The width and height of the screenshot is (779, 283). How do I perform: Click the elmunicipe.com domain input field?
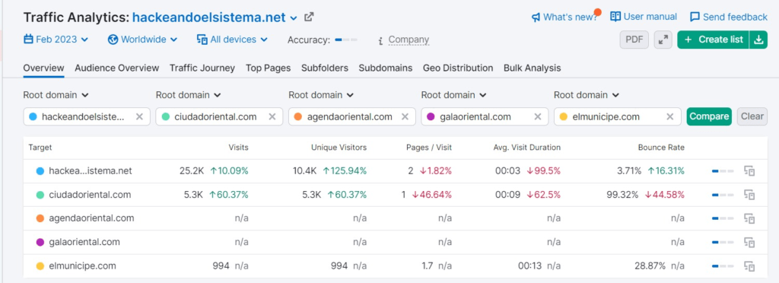coord(618,116)
